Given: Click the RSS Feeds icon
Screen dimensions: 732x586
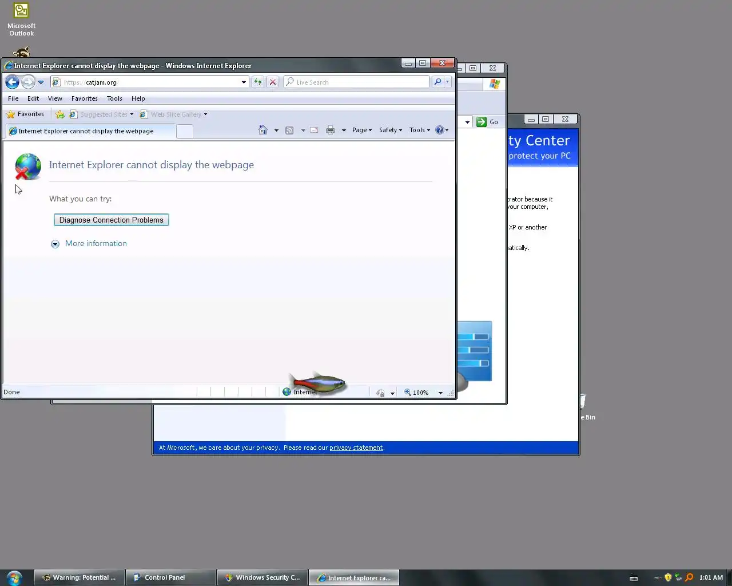Looking at the screenshot, I should 289,130.
